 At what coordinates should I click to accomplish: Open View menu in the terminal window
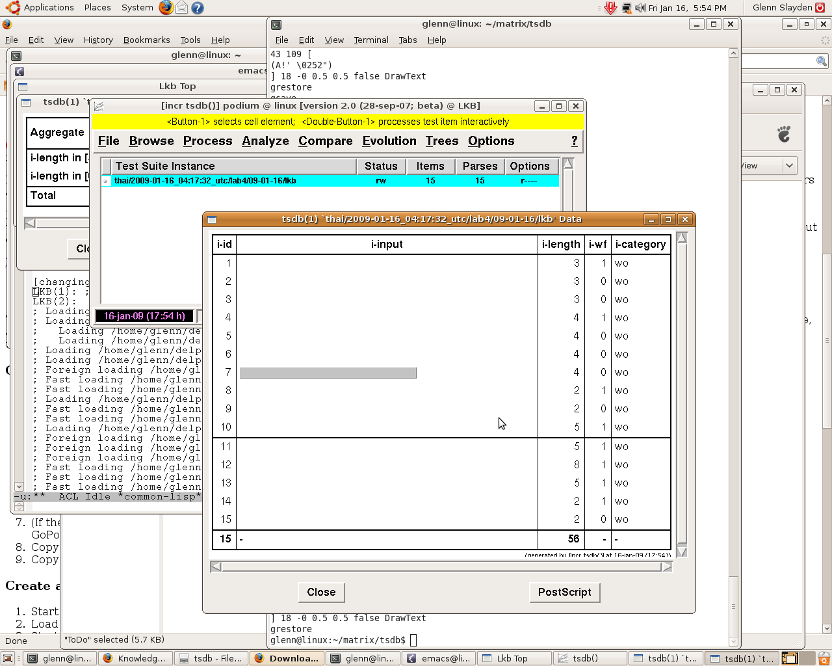334,40
